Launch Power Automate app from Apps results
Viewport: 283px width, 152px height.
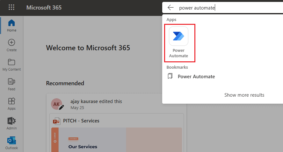(178, 43)
